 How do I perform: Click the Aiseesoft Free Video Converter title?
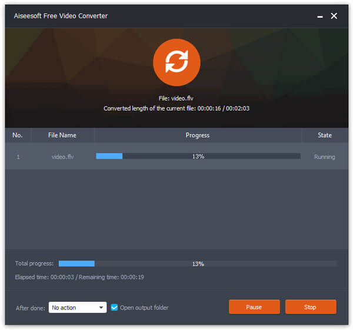click(61, 16)
